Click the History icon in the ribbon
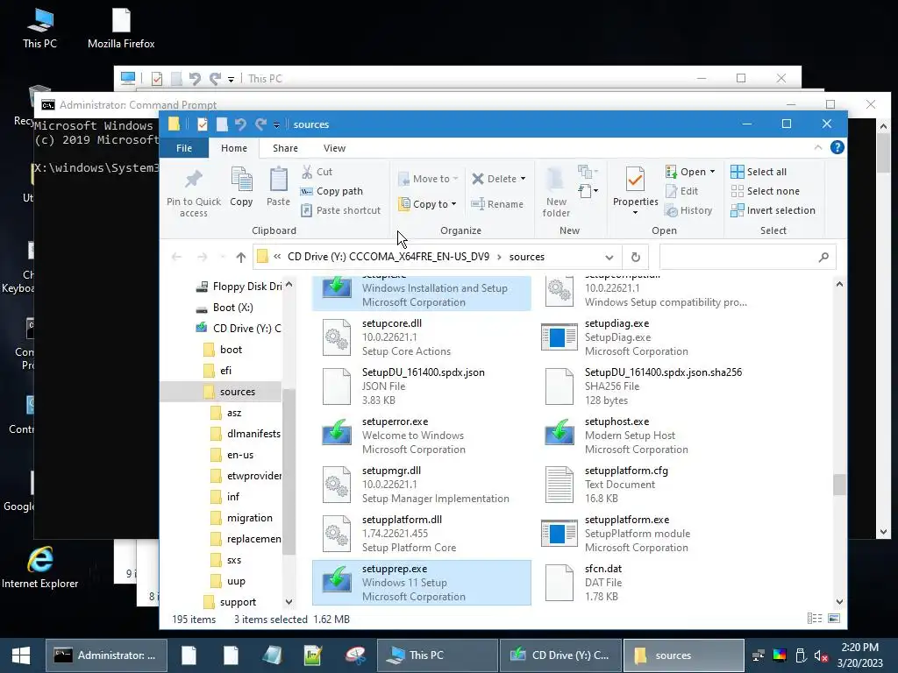 click(671, 210)
